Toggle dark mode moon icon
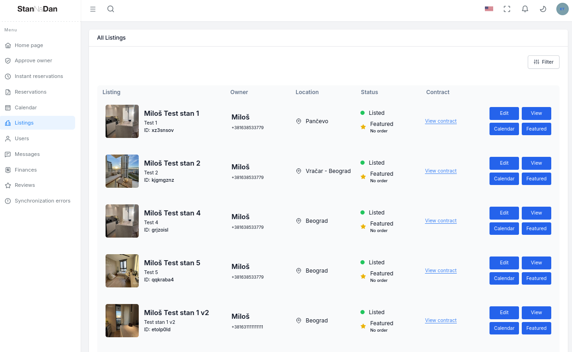 (x=543, y=9)
